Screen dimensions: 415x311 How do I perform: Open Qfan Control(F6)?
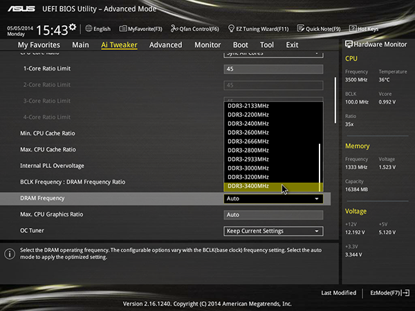coord(195,28)
